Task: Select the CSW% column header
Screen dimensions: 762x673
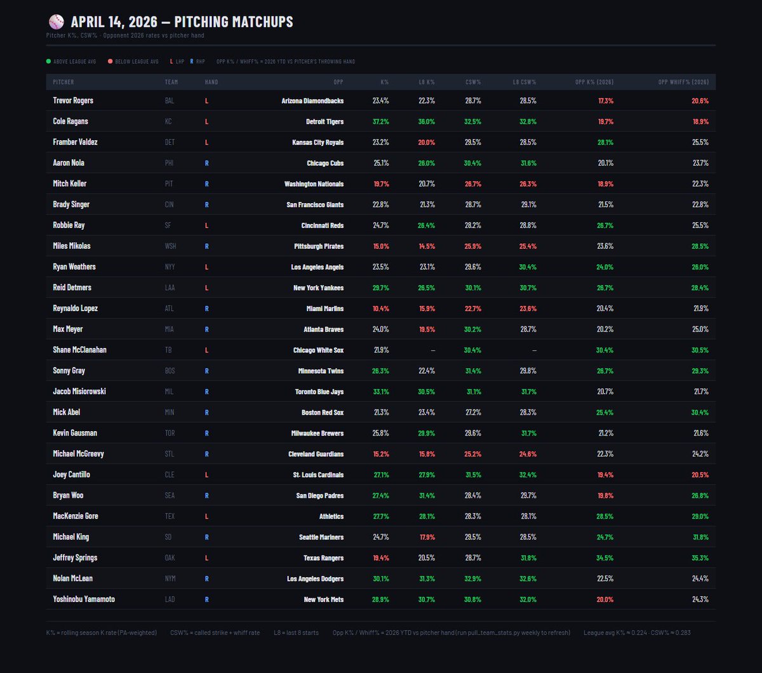Action: 472,83
